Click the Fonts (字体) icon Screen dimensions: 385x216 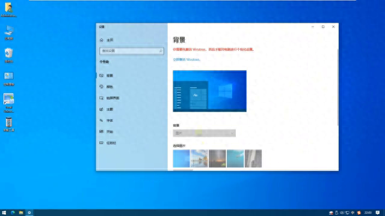(x=102, y=121)
